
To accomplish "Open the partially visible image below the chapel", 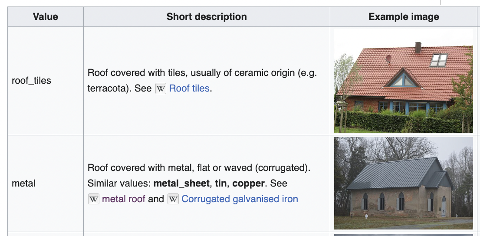I will pyautogui.click(x=404, y=235).
